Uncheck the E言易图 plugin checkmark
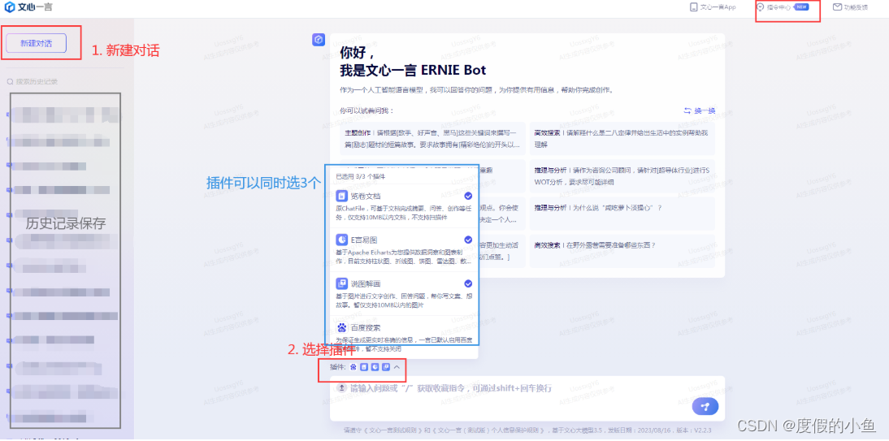 pos(468,240)
